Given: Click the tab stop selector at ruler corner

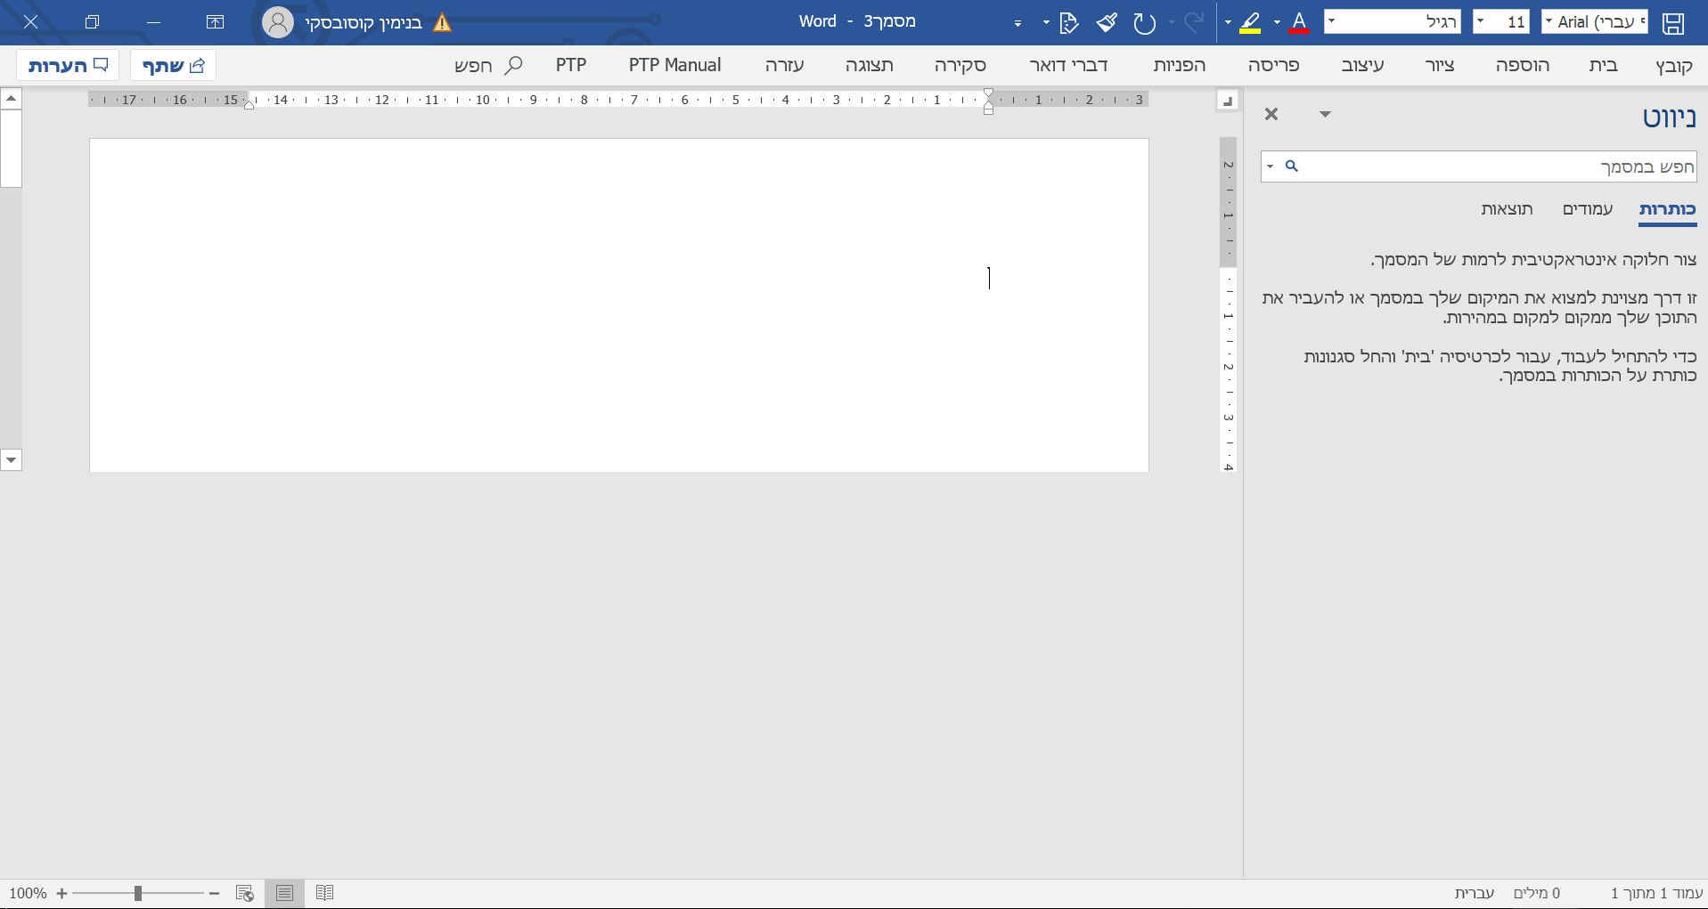Looking at the screenshot, I should [1228, 101].
